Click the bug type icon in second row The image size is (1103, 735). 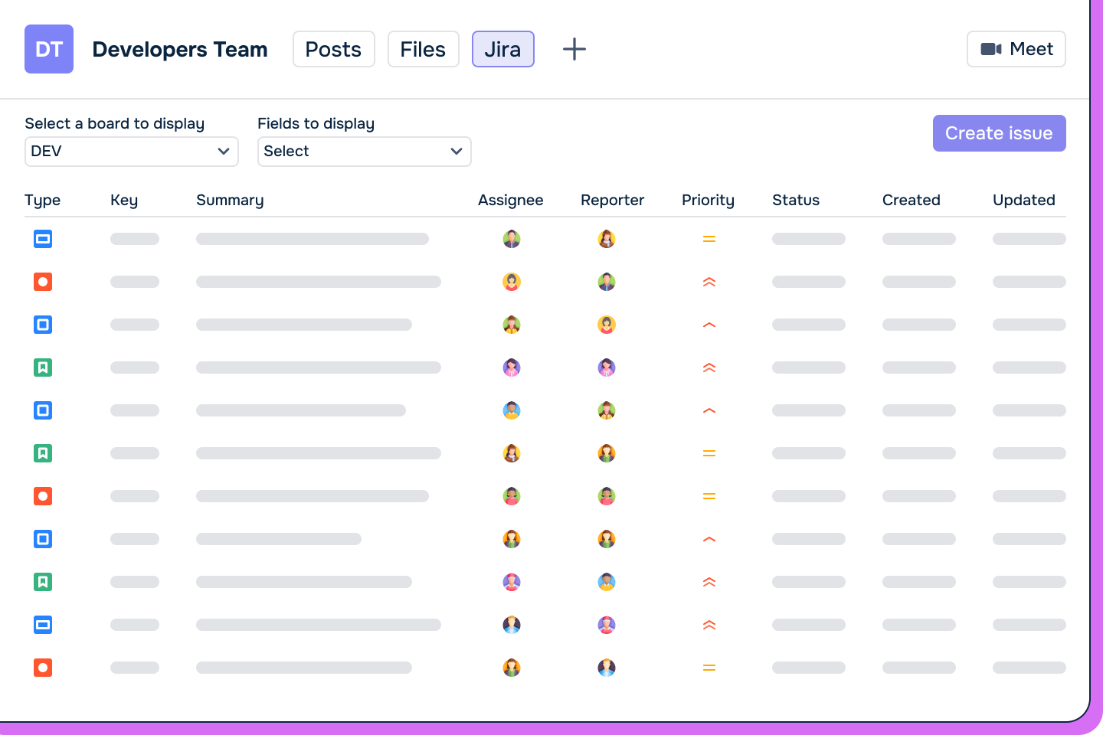coord(43,282)
